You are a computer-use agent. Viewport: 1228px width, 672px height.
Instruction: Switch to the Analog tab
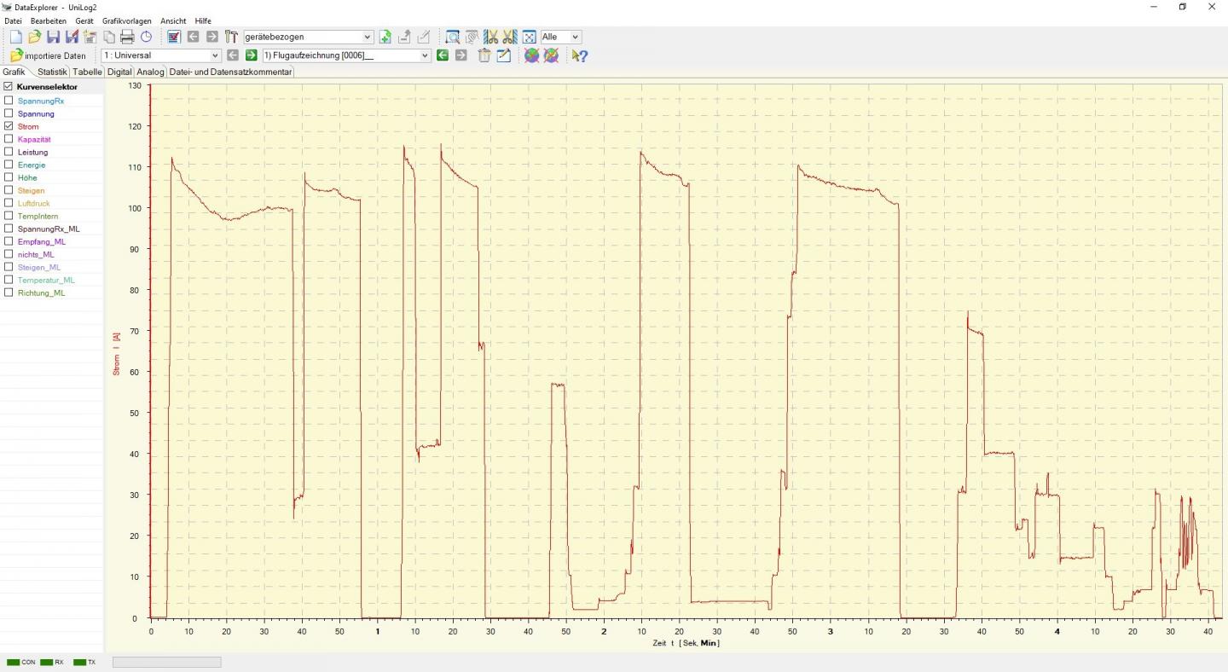pos(150,72)
